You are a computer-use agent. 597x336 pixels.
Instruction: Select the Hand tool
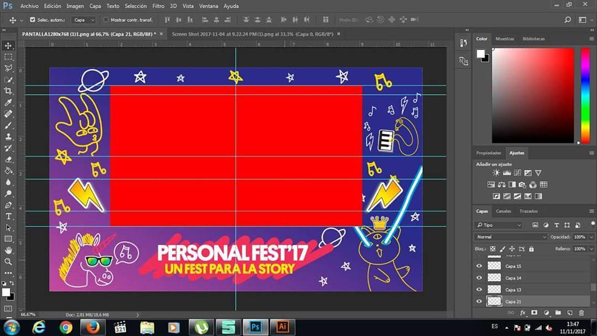point(8,251)
